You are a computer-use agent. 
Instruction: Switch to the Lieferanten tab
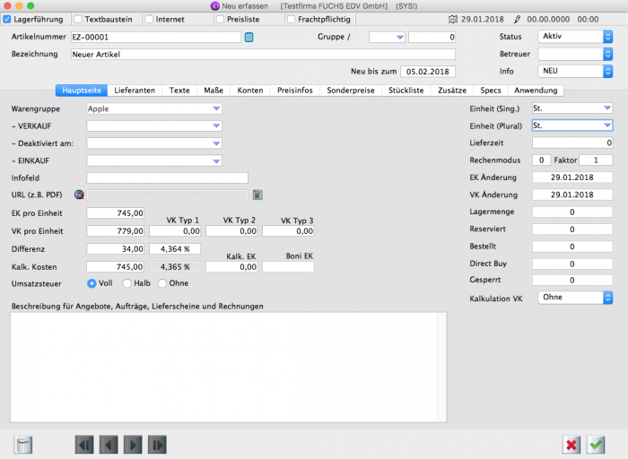tap(135, 91)
